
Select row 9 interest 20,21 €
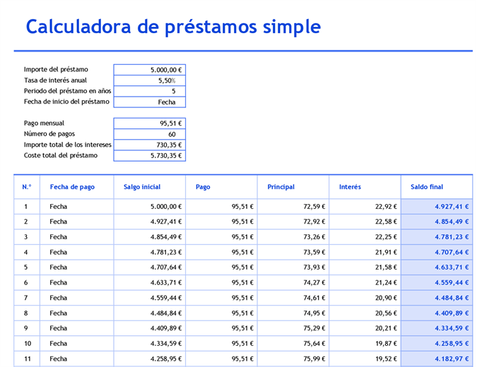point(365,328)
